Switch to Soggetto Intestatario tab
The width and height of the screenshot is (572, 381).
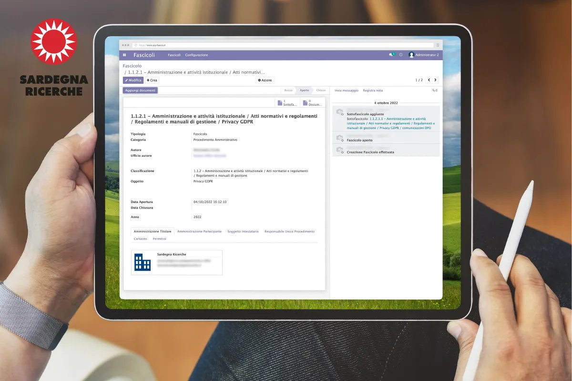pos(243,231)
